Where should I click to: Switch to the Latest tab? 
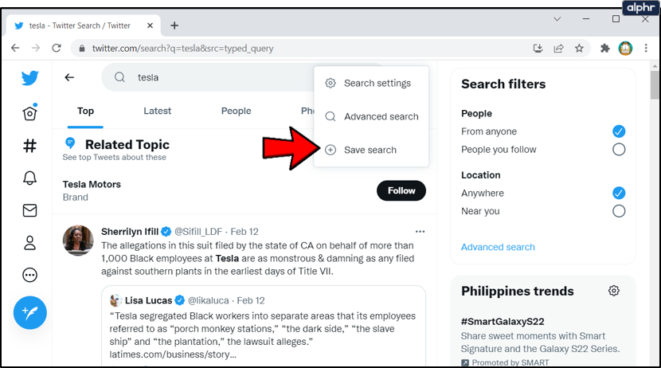coord(157,112)
